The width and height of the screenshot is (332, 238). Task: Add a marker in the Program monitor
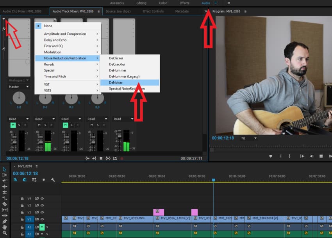coord(270,156)
